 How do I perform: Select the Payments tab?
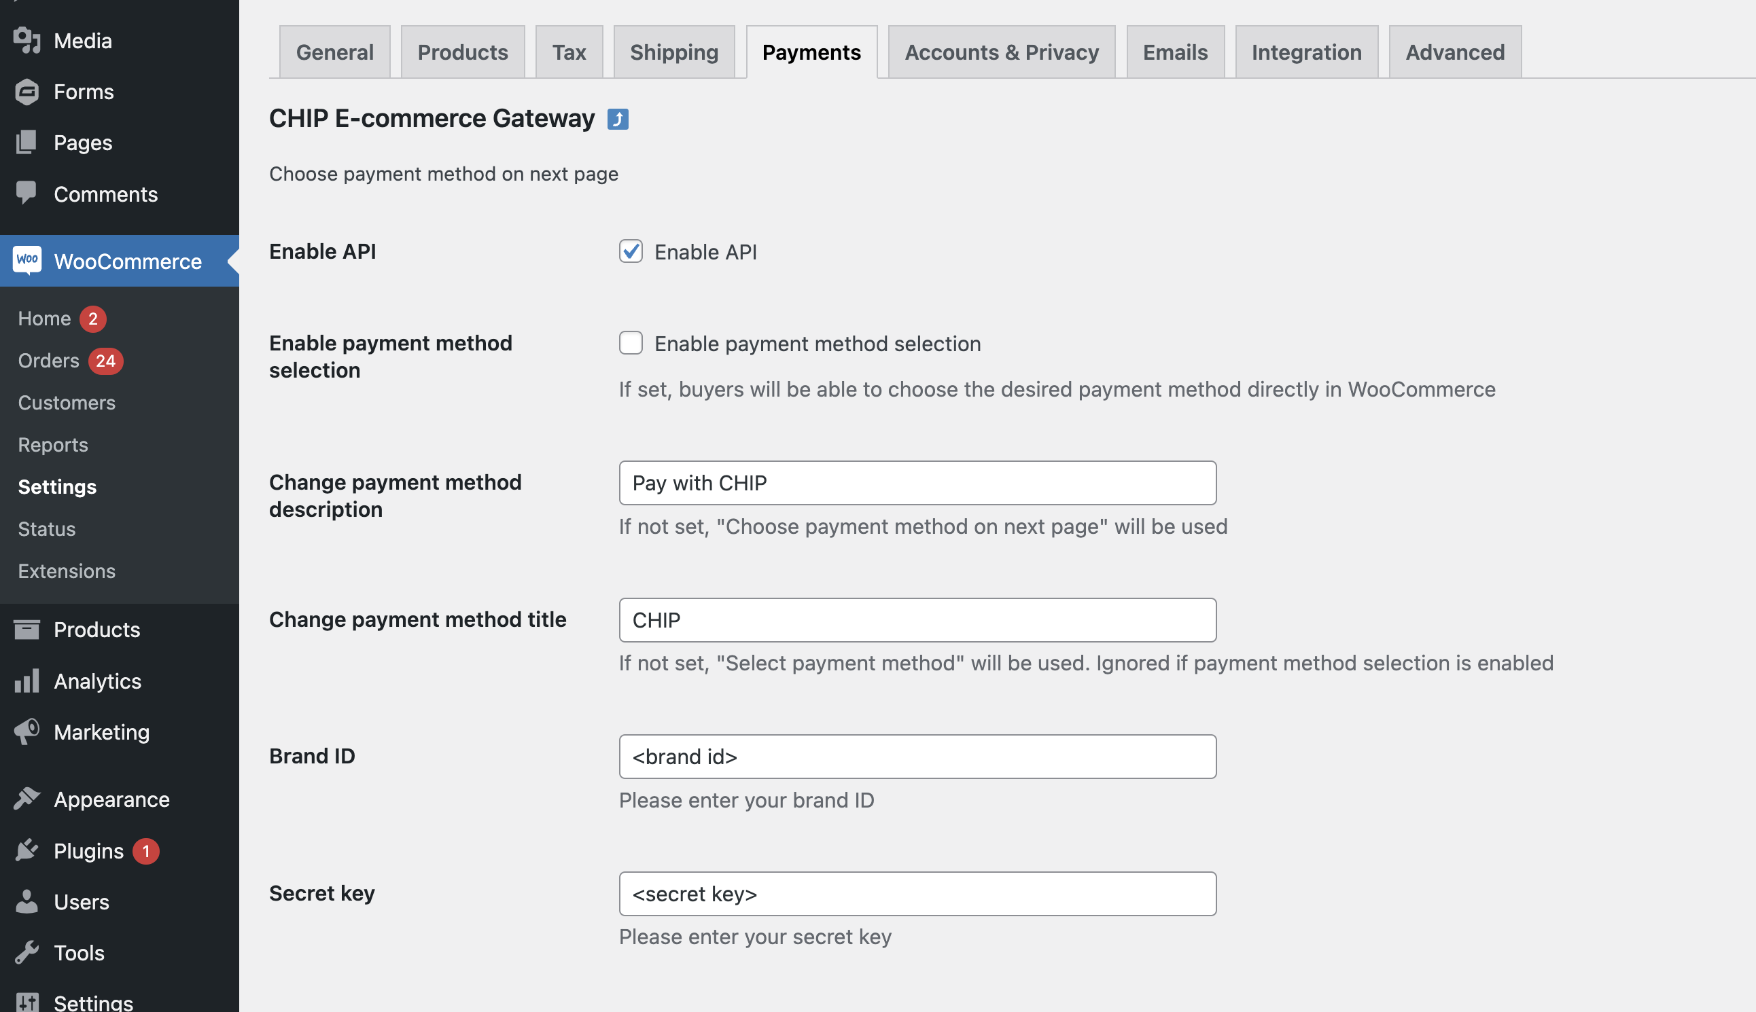811,52
